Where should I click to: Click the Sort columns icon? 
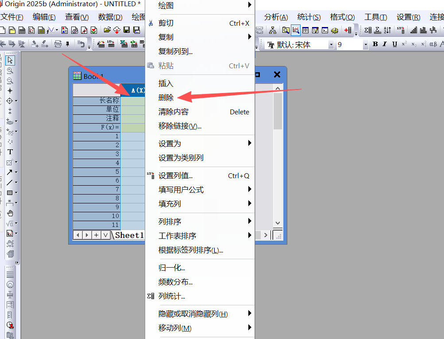tap(388, 30)
